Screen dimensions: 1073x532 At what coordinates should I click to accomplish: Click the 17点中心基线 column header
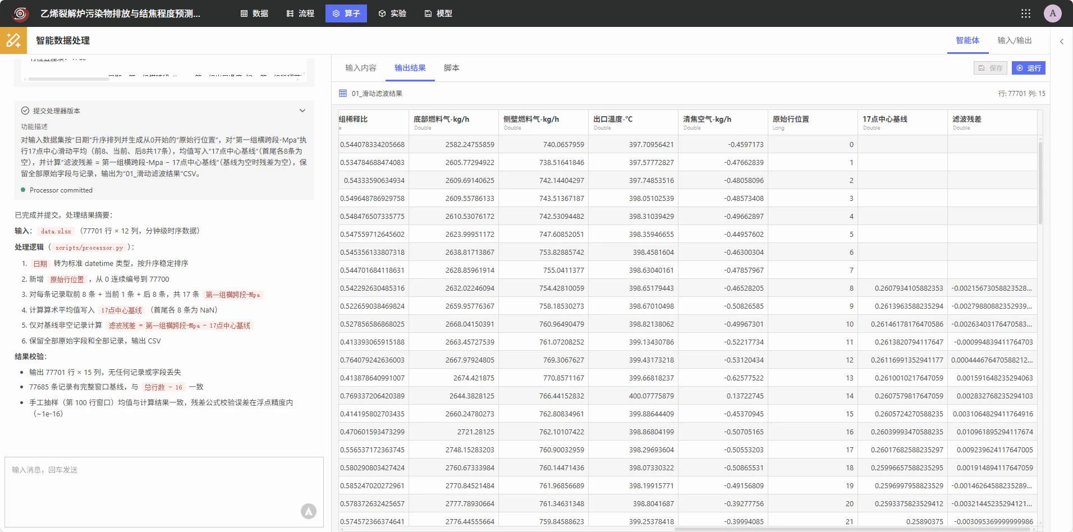pos(902,122)
